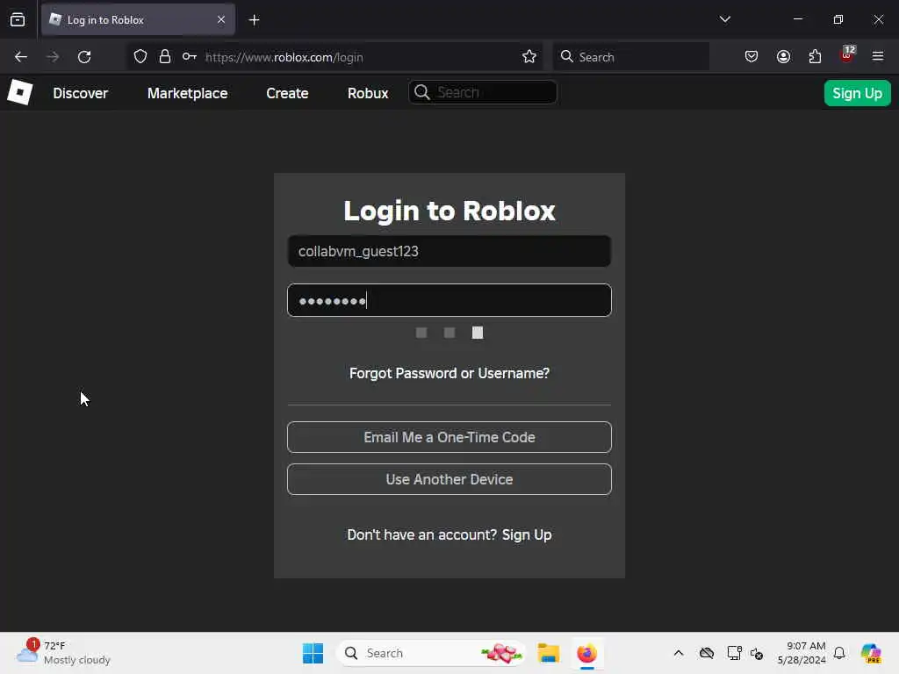Bookmark this page with star icon
The image size is (899, 674).
(529, 57)
